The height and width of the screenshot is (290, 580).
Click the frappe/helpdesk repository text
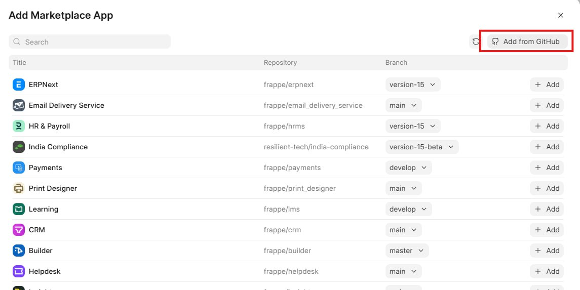291,271
